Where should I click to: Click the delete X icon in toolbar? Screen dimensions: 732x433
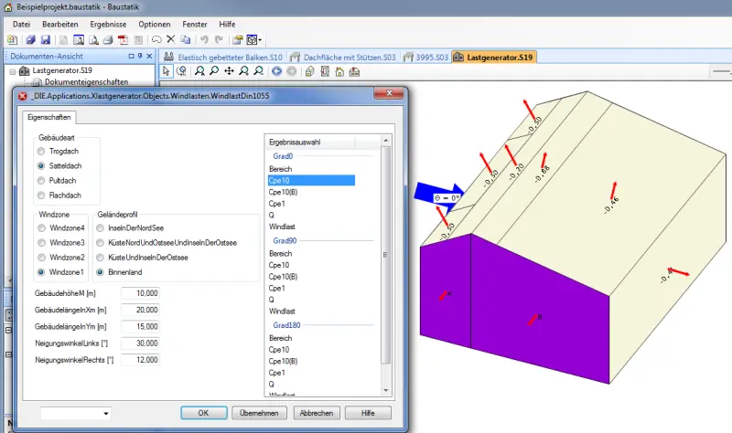point(171,39)
